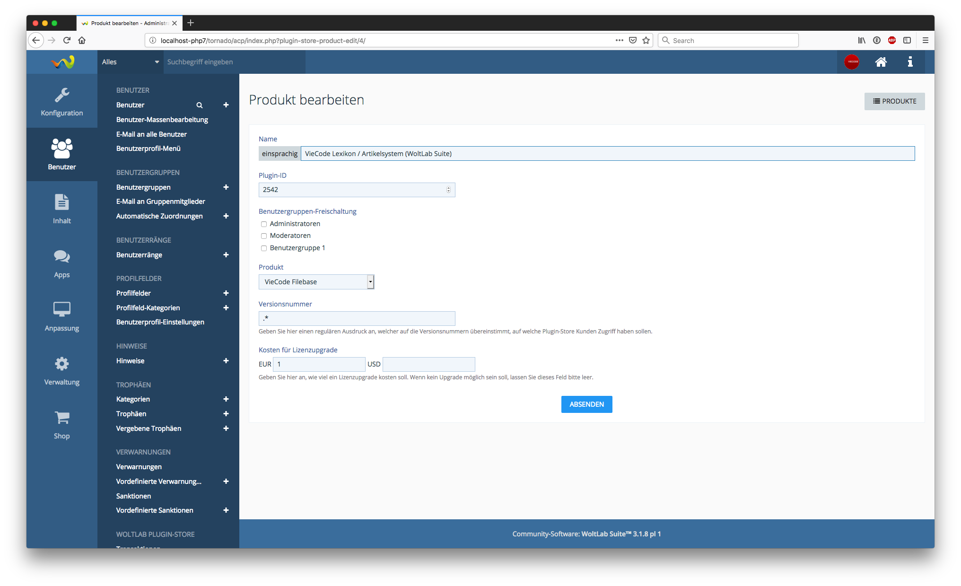Screen dimensions: 961x586
Task: Open Benutzer-Massenbearbeitung menu entry
Action: 162,120
